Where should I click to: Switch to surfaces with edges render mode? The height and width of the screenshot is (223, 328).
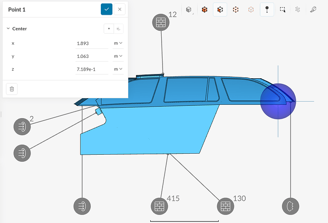tap(220, 9)
